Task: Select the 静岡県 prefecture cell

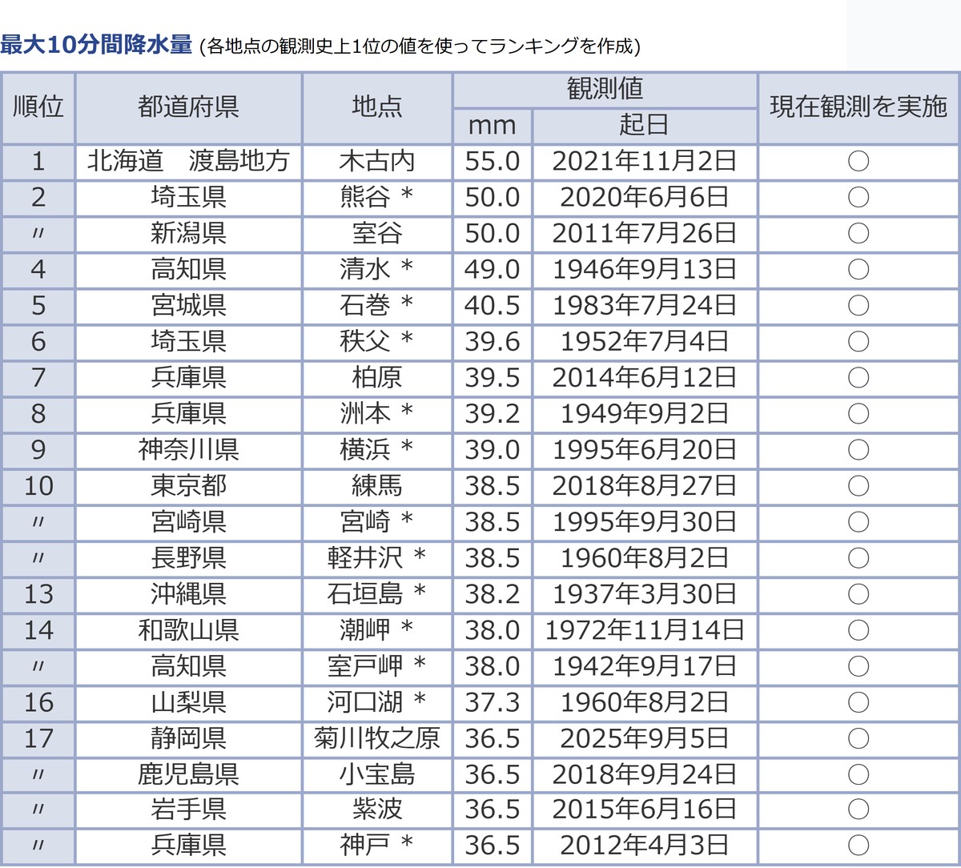Action: 188,738
